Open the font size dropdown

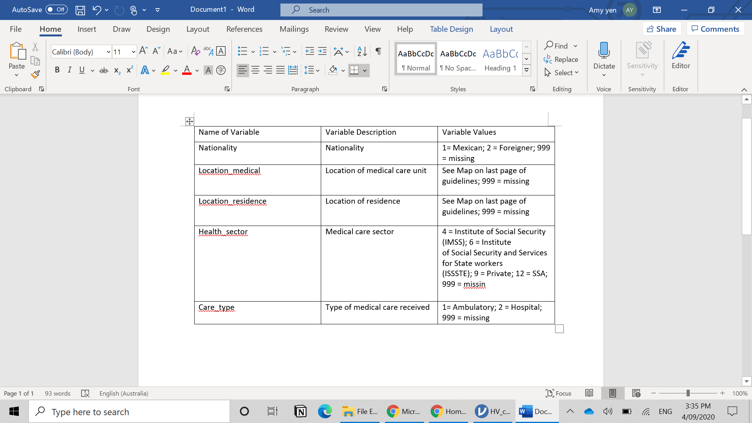point(133,52)
